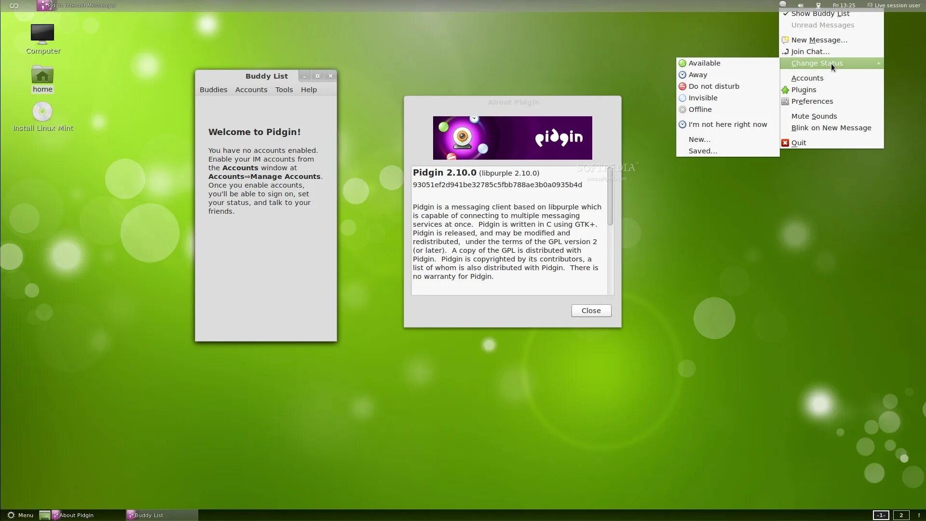Switch to workspace 2

900,515
